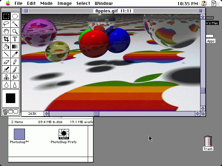Open the Image menu
The width and height of the screenshot is (222, 166).
pos(65,3)
